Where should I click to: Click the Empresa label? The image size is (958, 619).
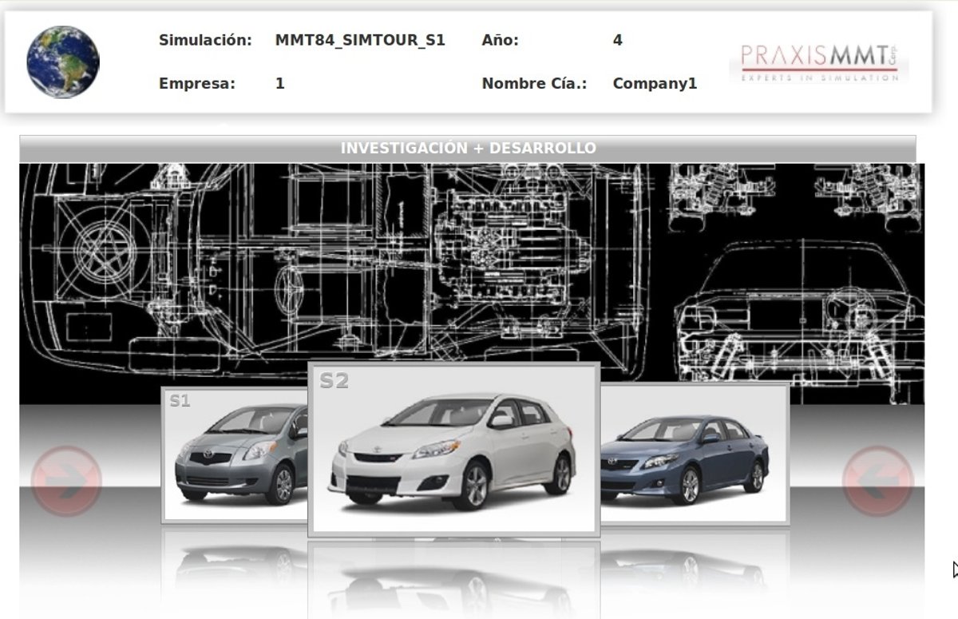[x=197, y=83]
